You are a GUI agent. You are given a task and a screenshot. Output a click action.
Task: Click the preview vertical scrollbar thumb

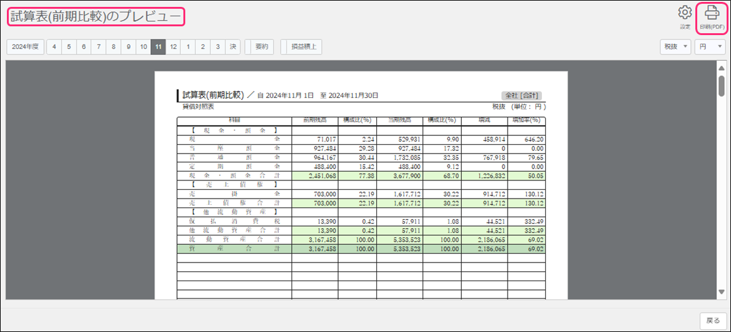click(x=722, y=85)
